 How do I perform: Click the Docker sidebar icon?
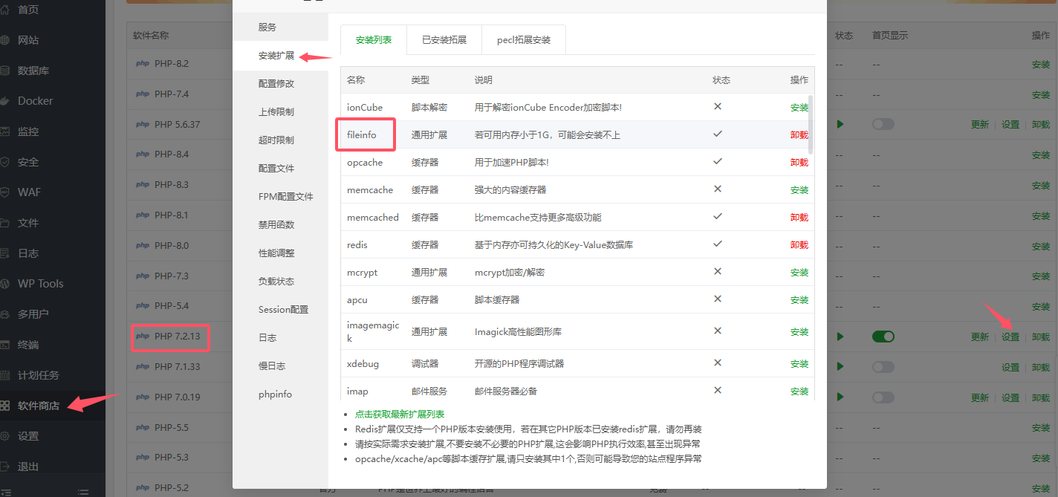(5, 101)
